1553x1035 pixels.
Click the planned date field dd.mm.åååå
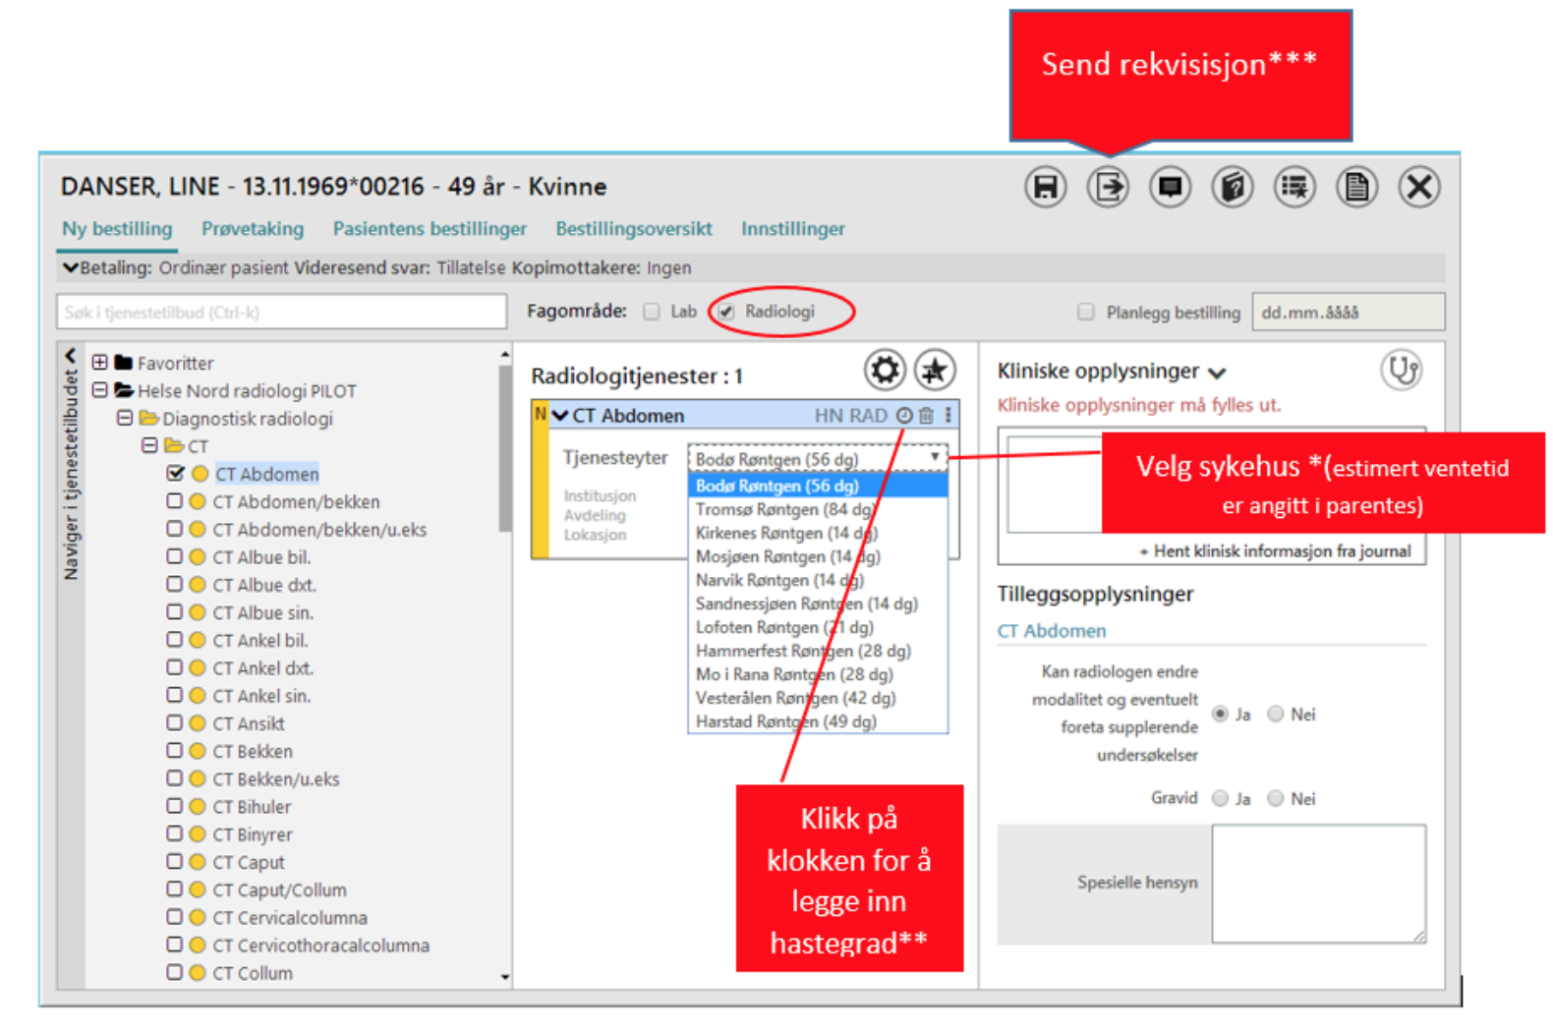pyautogui.click(x=1348, y=312)
